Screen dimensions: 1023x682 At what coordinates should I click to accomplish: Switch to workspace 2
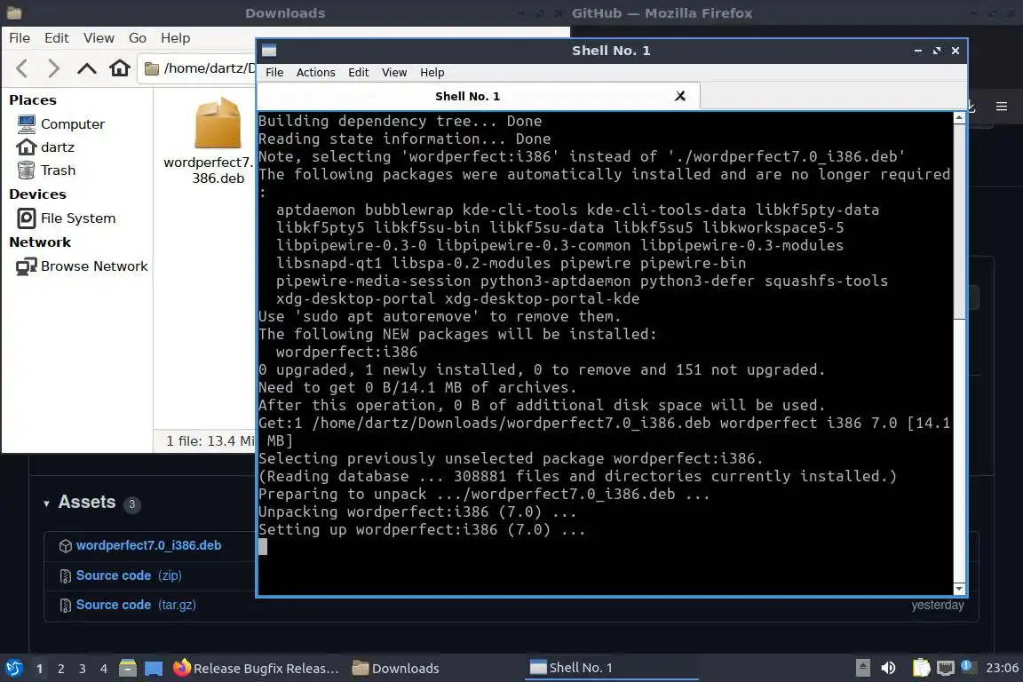[61, 669]
